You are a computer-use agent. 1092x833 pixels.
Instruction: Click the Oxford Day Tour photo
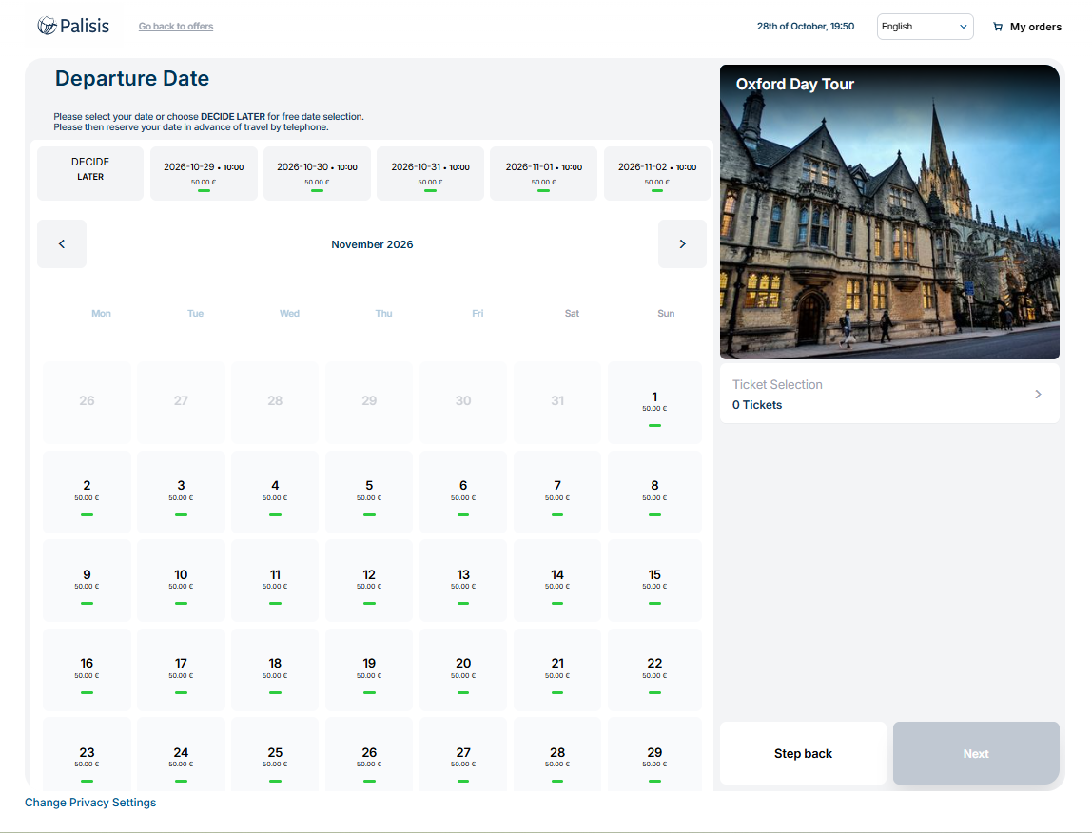point(889,212)
